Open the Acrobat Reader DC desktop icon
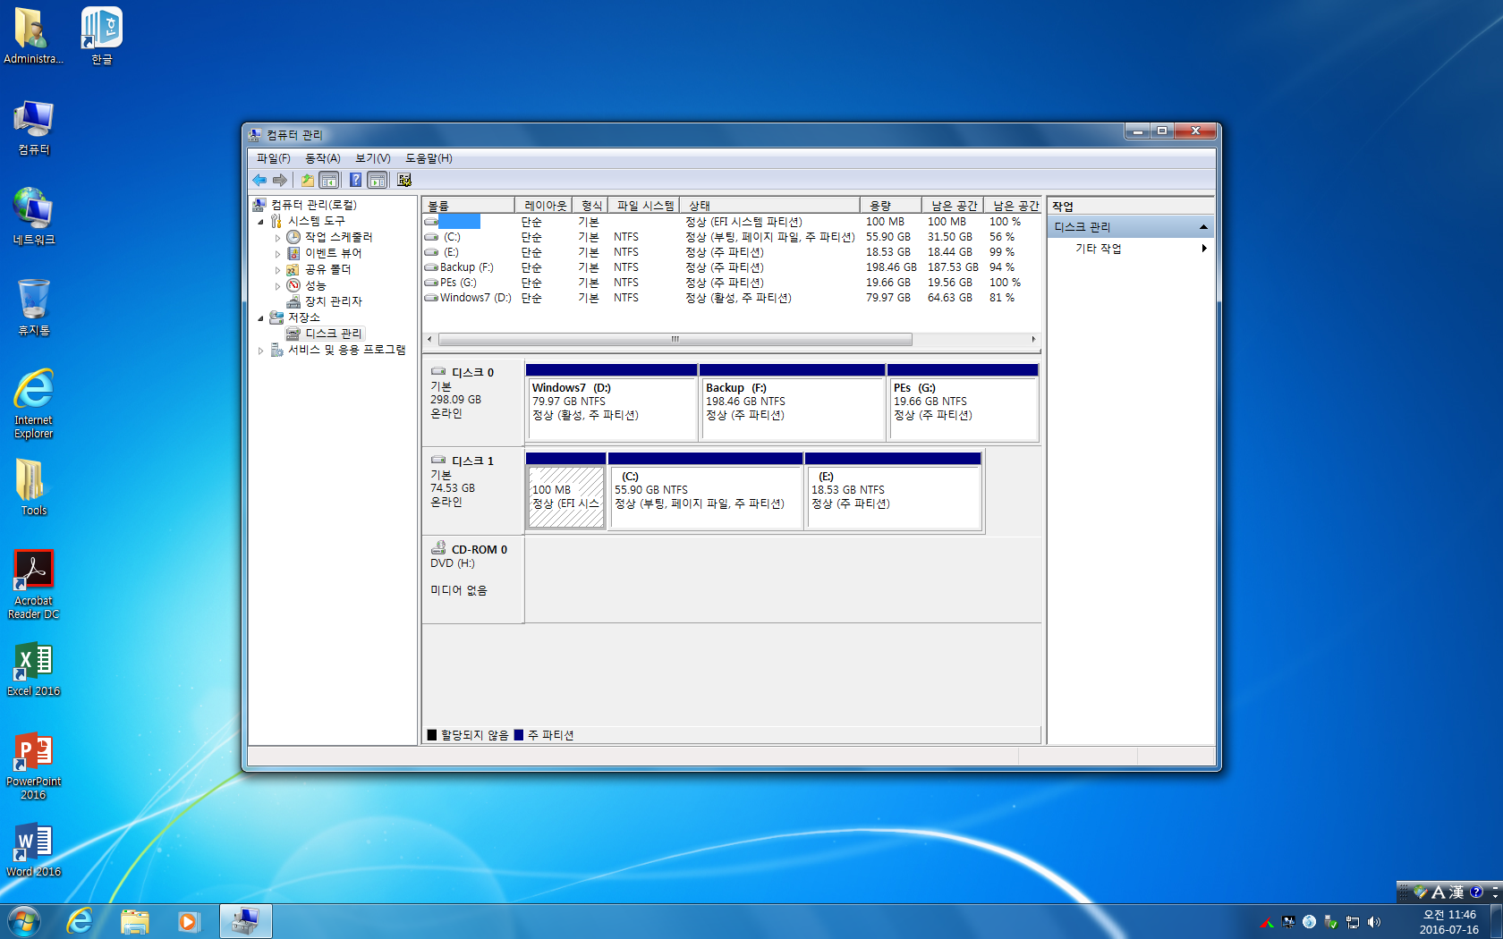 (34, 584)
